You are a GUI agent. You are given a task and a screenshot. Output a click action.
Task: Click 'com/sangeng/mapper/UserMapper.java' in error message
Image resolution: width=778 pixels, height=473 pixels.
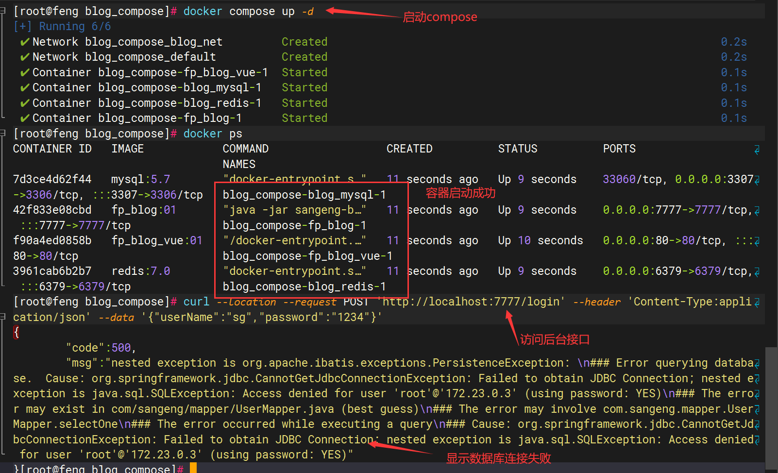point(222,409)
